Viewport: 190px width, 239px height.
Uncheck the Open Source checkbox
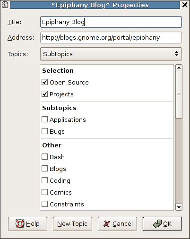point(45,82)
